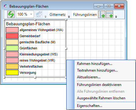Screen dimensions: 136x110
Task: Toggle the Führungslinien button
Action: coord(85,15)
